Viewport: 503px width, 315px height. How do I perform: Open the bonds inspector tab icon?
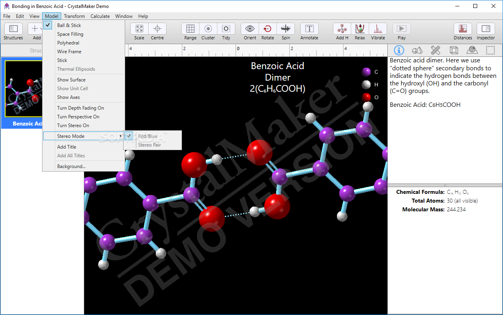tap(435, 50)
